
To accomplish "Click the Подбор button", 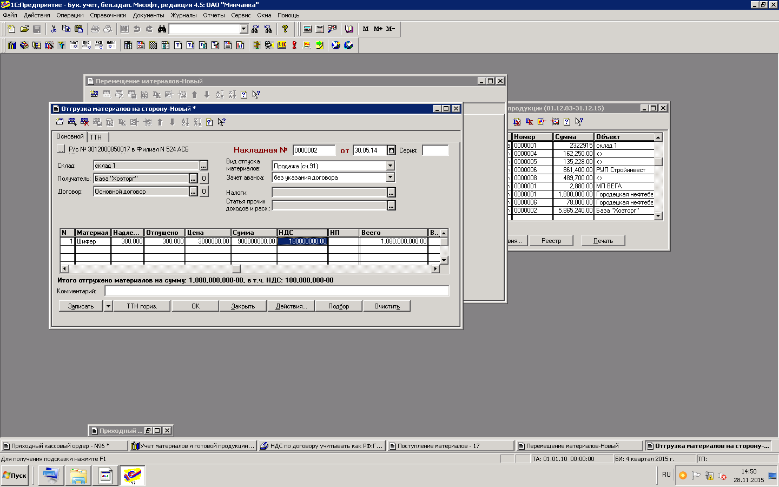I will [x=339, y=306].
